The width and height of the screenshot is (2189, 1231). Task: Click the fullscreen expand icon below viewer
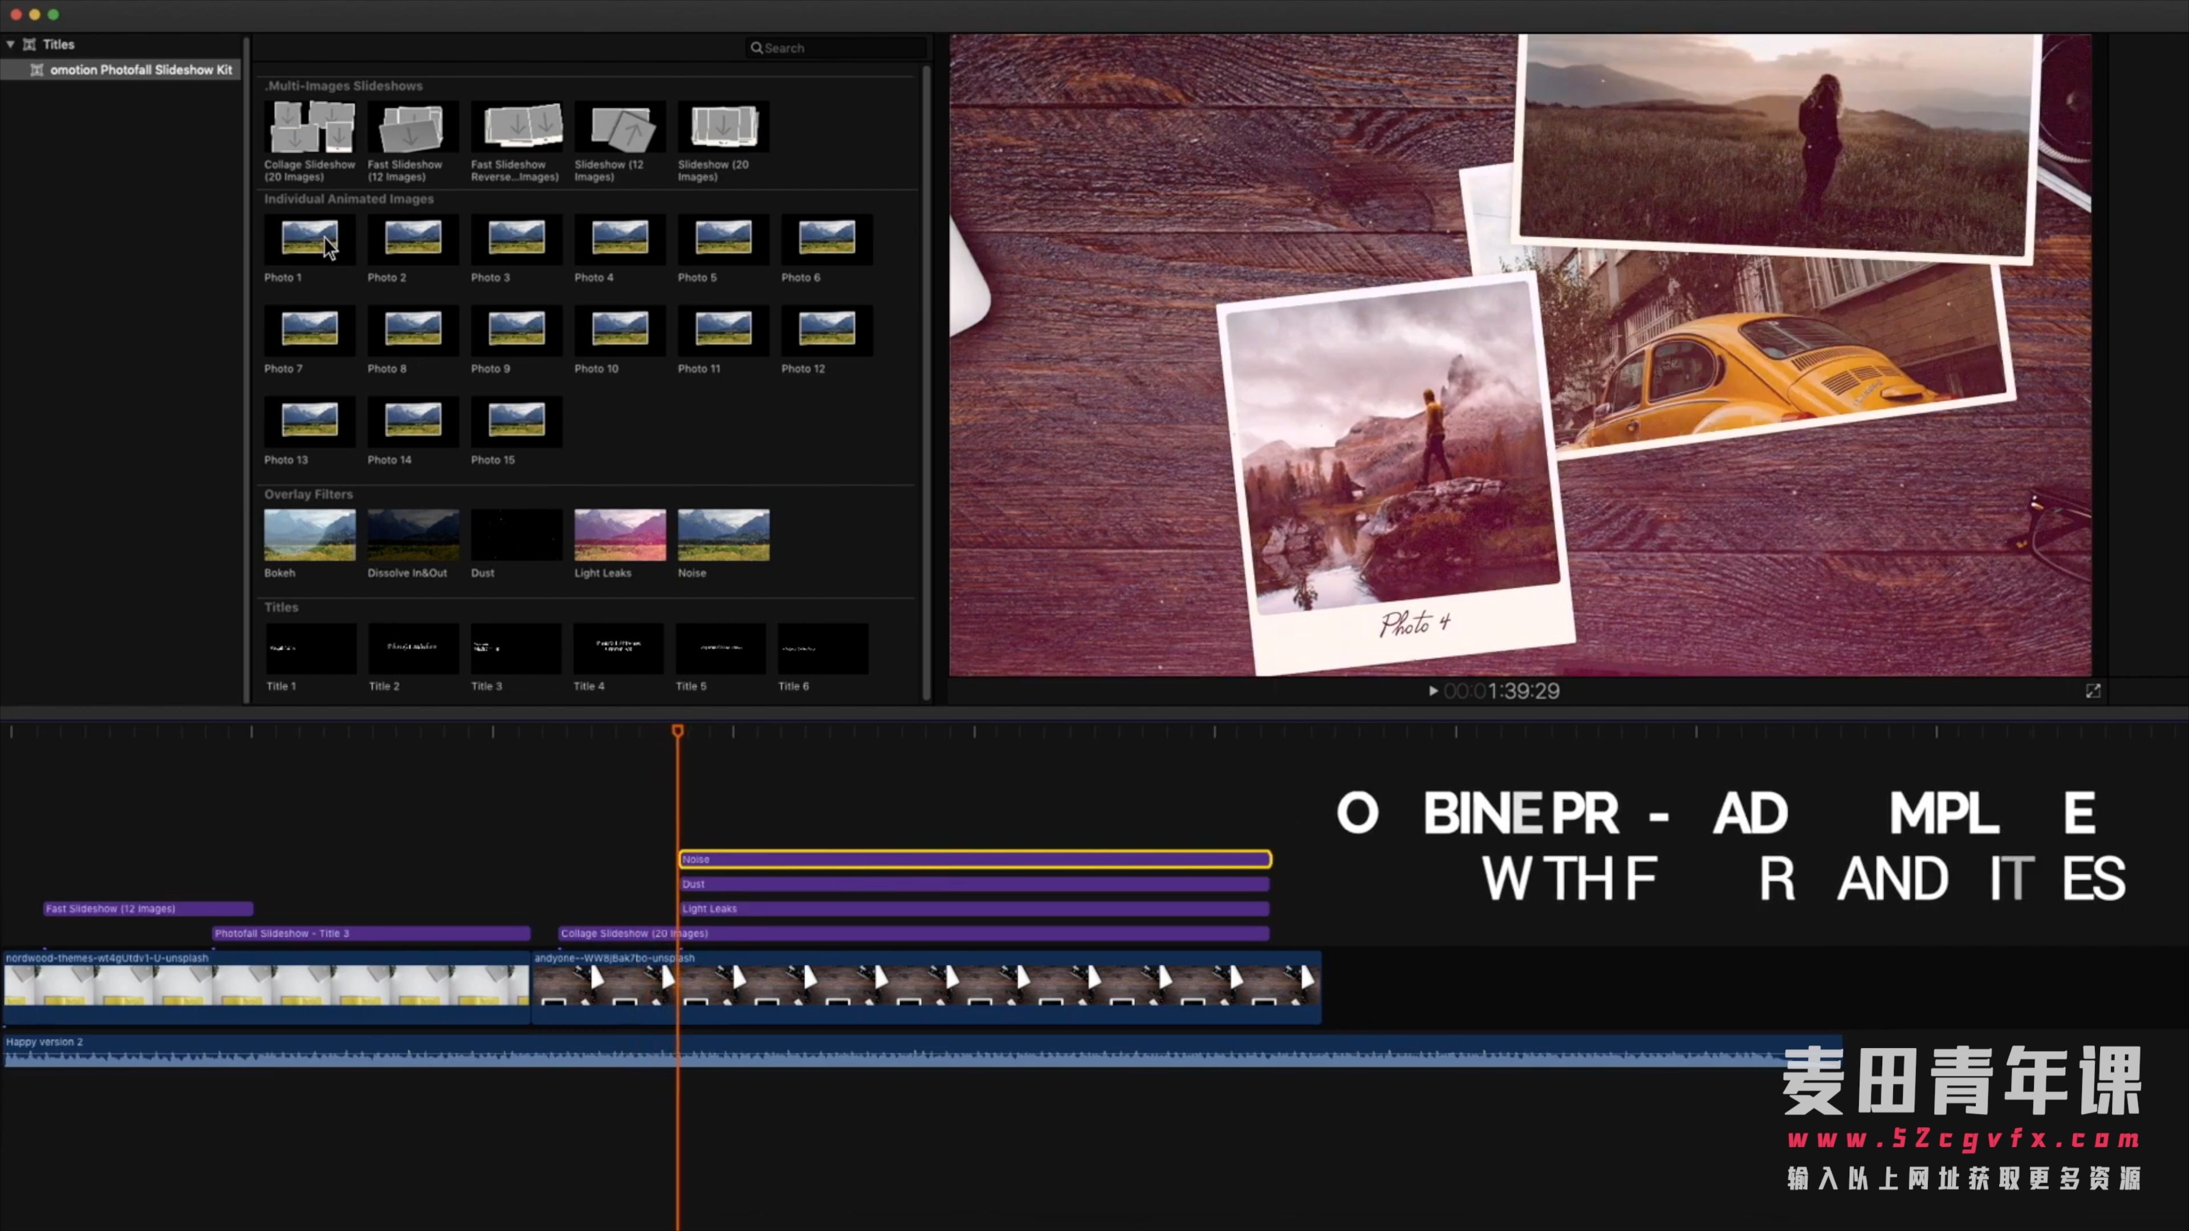(x=2093, y=691)
